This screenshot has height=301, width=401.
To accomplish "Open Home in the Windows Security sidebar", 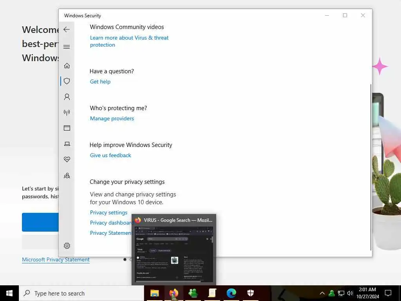I will [67, 66].
